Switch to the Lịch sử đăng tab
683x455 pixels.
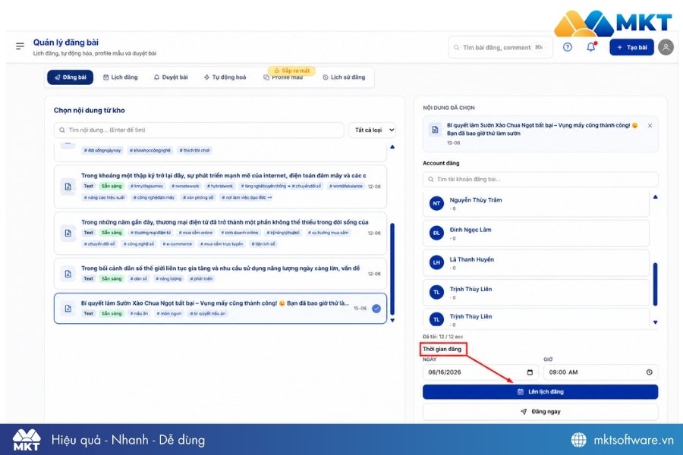click(x=344, y=77)
